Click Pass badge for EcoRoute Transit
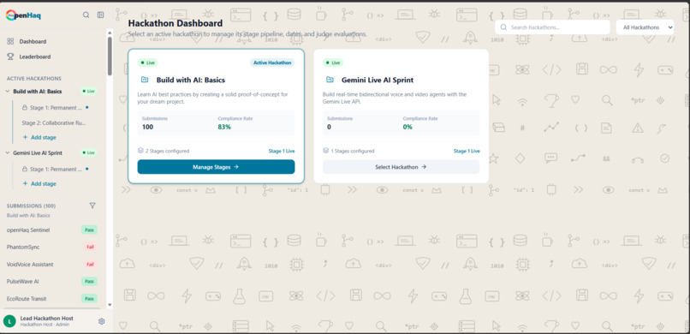The image size is (690, 334). [89, 299]
